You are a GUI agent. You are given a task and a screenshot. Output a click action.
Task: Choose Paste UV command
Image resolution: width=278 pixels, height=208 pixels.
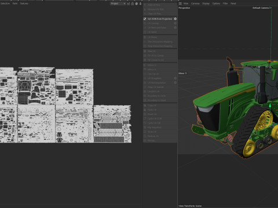[160, 110]
